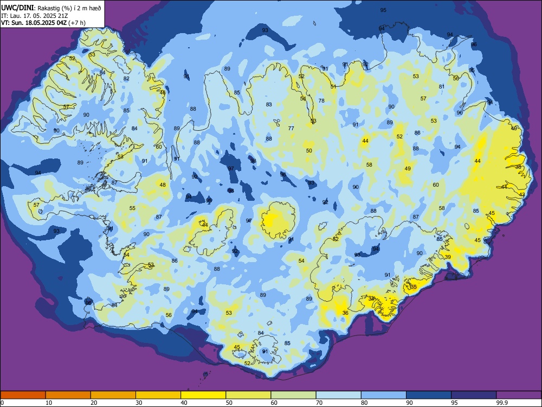The width and height of the screenshot is (542, 407).
Task: Pick the bright yellow 40–50 legend swatch
Action: [203, 395]
